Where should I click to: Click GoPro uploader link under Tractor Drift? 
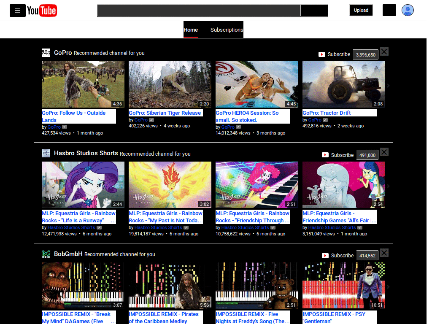(315, 120)
